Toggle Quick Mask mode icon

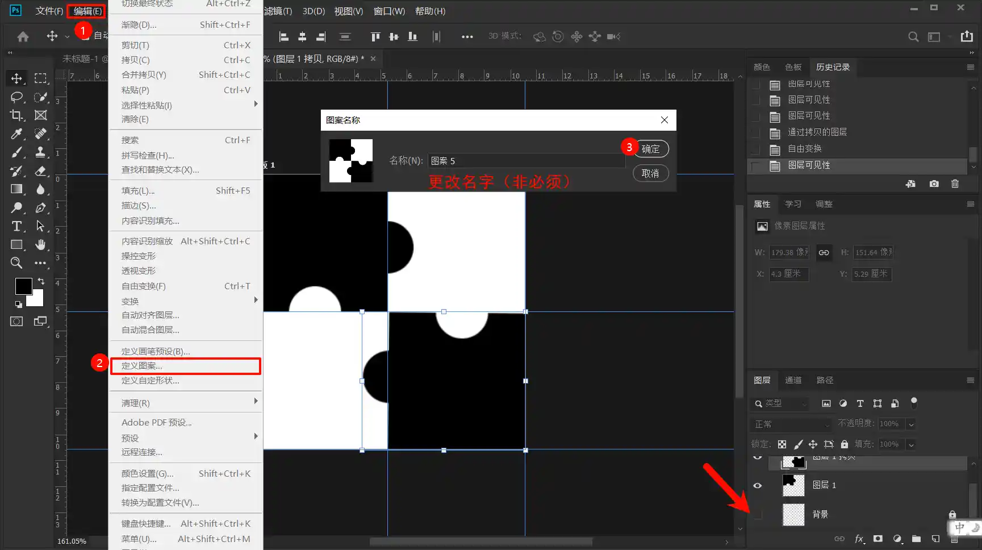(16, 321)
